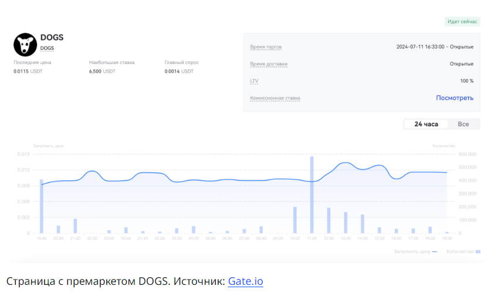Click the highest bid 6,500 USDT value
This screenshot has height=296, width=484.
(102, 72)
